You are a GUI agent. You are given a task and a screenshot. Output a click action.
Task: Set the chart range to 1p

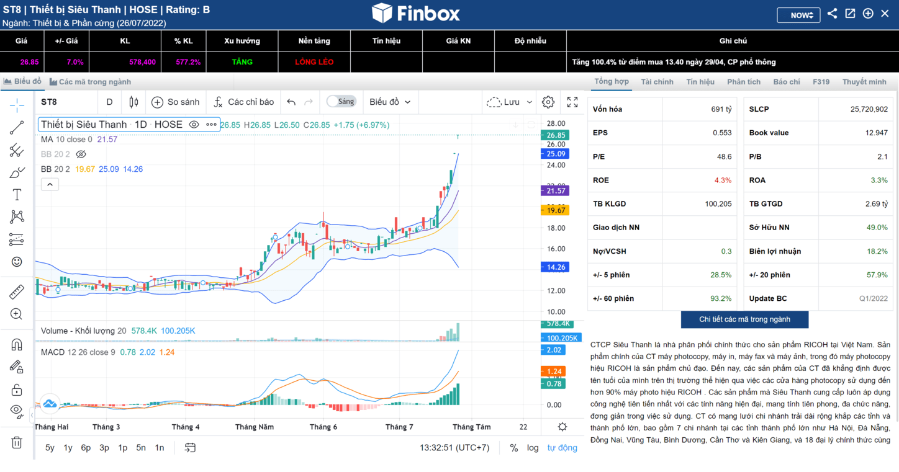[123, 448]
